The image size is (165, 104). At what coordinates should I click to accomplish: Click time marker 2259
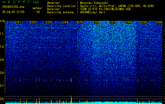[x=143, y=22]
